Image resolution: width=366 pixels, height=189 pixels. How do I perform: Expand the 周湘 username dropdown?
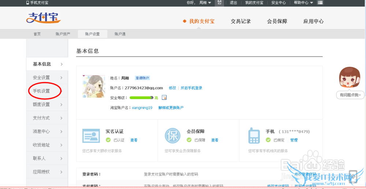click(x=205, y=3)
